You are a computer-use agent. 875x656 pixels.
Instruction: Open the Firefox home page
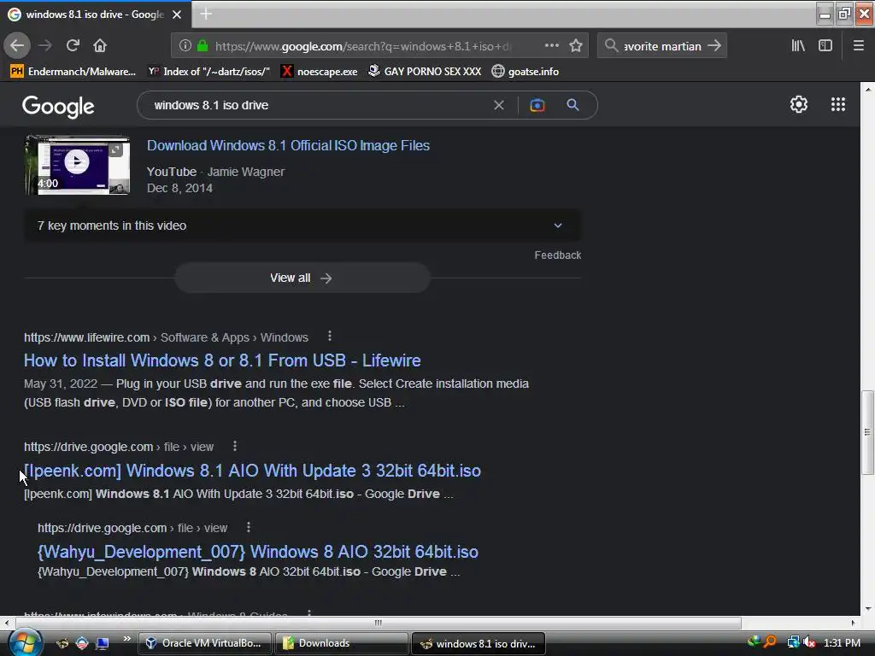[100, 46]
